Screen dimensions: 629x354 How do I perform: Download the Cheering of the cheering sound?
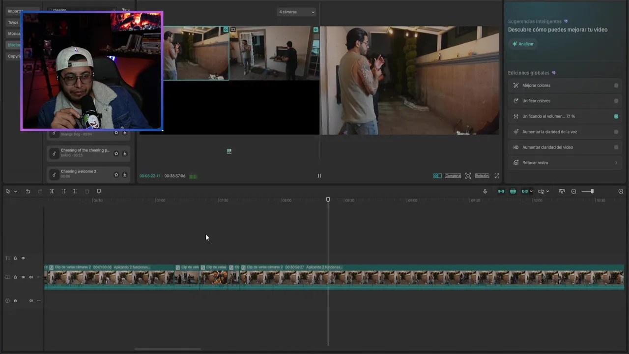coord(125,153)
